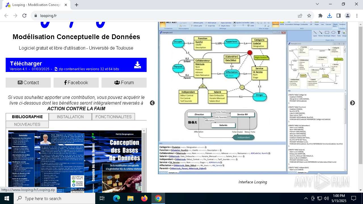Go back with the browser back arrow
Viewport: 363px width, 204px height.
(x=6, y=16)
